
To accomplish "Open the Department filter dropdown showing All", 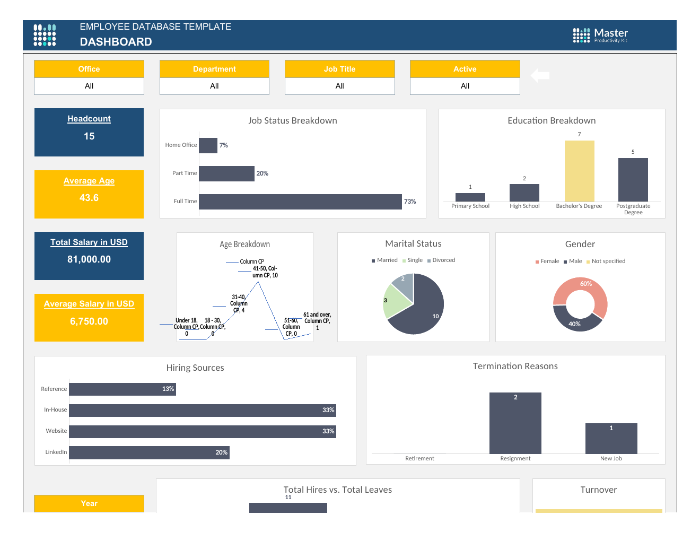I will click(x=214, y=86).
